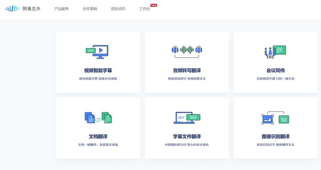Viewport: 321px width, 170px height.
Task: Click the 文档翻译 document stack icon
Action: [x=98, y=117]
